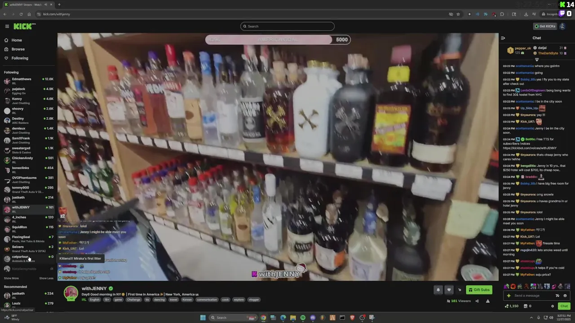Viewport: 575px width, 323px height.
Task: Open sweatergxd channel in sidebar
Action: pyautogui.click(x=29, y=150)
